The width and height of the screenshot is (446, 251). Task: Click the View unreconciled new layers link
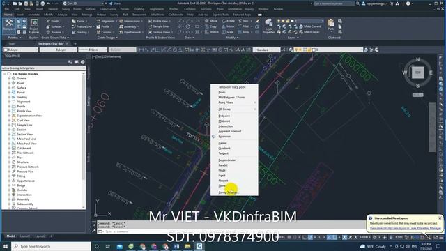point(405,228)
